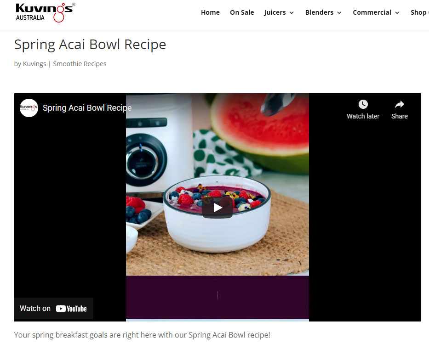Expand the Juicers dropdown chevron
The height and width of the screenshot is (344, 429).
292,13
